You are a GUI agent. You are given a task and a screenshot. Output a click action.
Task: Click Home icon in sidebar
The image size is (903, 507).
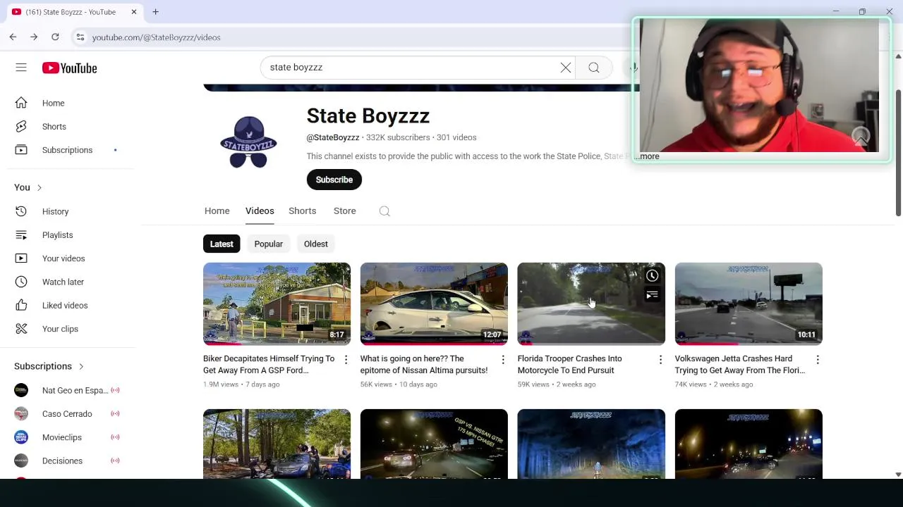click(x=21, y=103)
